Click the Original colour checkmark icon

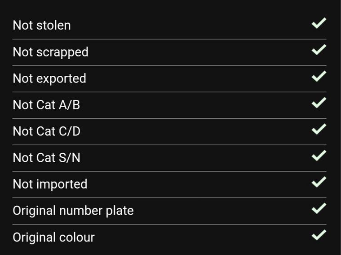click(319, 234)
